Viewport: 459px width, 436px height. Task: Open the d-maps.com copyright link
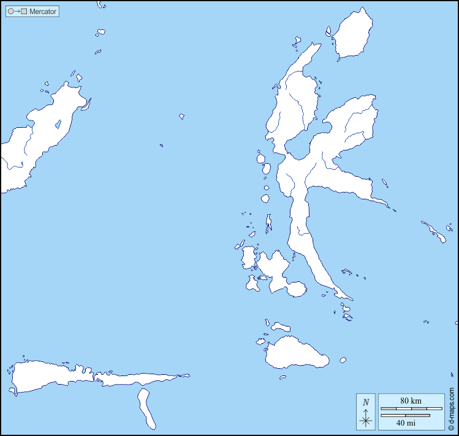click(451, 409)
